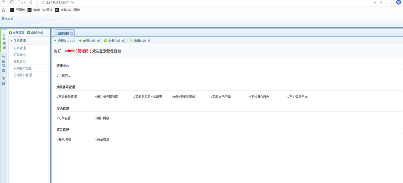Click the 全部展开 expand-all button

point(17,33)
